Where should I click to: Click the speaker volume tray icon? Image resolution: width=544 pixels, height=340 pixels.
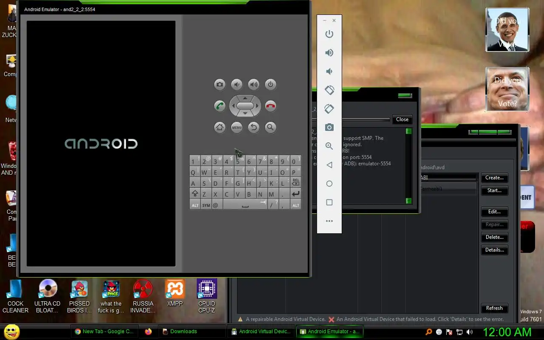pyautogui.click(x=470, y=332)
